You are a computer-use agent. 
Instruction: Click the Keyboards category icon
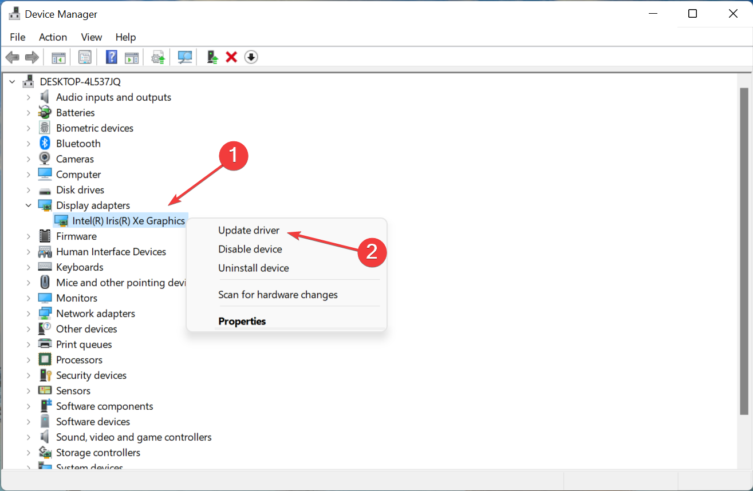point(45,267)
